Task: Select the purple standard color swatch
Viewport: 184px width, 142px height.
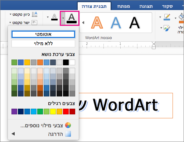Action: click(x=14, y=112)
